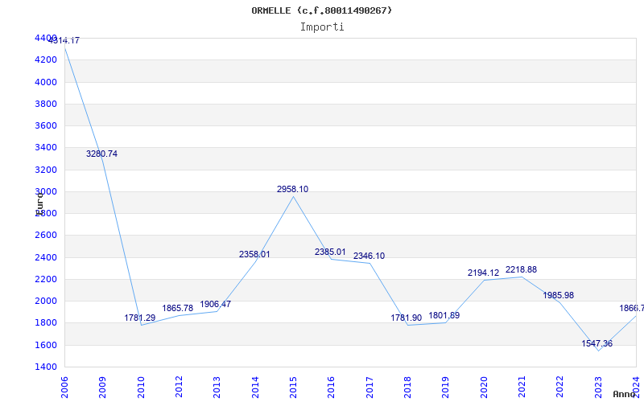Click x-axis year 2006
This screenshot has height=402, width=644.
tap(64, 387)
